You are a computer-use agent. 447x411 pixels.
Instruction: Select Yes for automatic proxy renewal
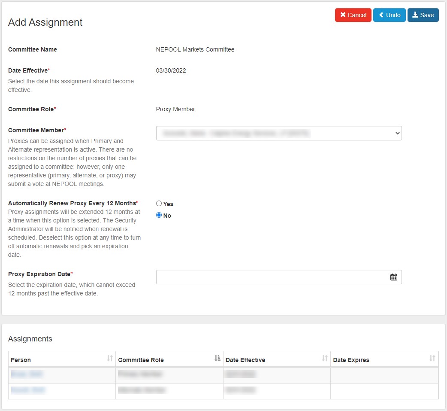pyautogui.click(x=159, y=203)
